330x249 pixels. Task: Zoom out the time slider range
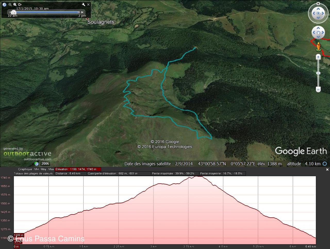tap(10, 4)
